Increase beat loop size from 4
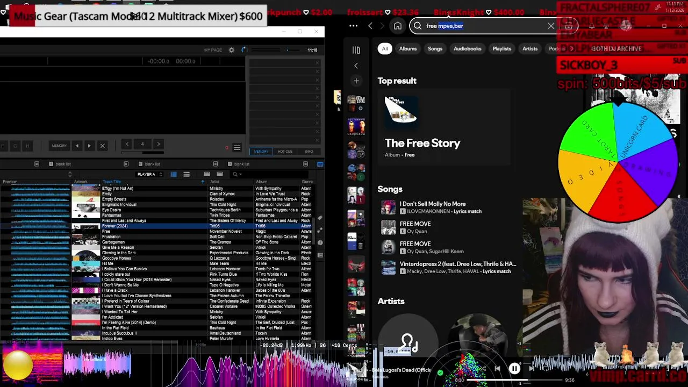This screenshot has height=387, width=688. coord(158,144)
